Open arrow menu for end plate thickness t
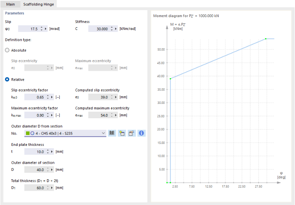 tap(52, 152)
